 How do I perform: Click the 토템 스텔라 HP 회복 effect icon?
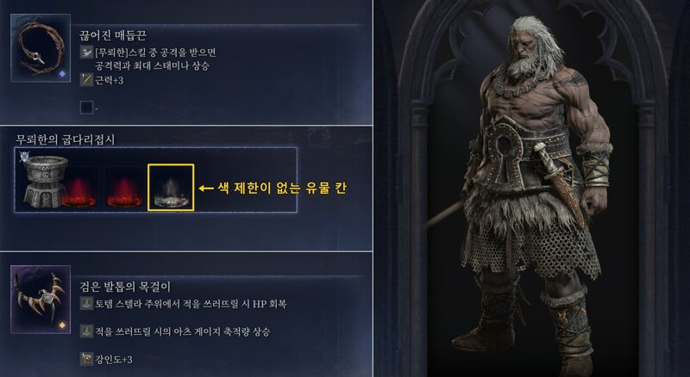tap(86, 303)
